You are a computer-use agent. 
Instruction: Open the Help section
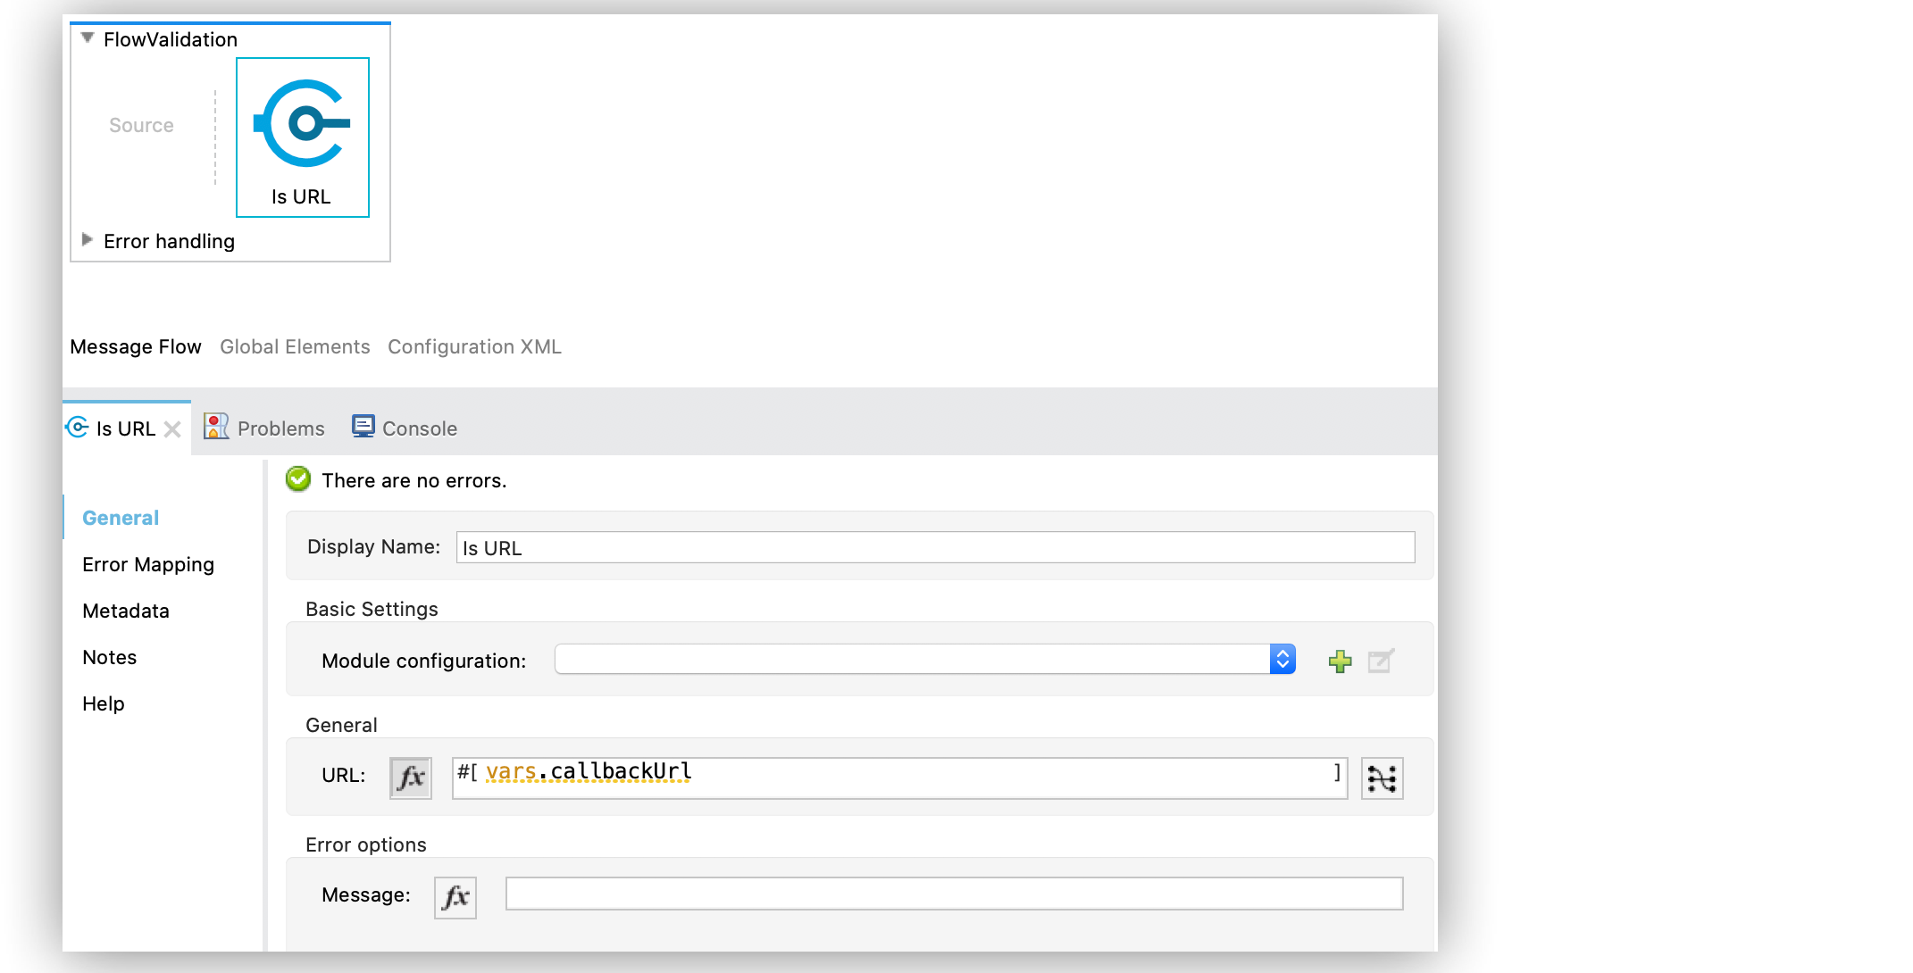coord(103,703)
